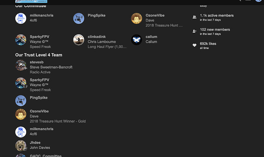Open milkmanchris avatar in Trust Level 4 Team

pyautogui.click(x=21, y=132)
